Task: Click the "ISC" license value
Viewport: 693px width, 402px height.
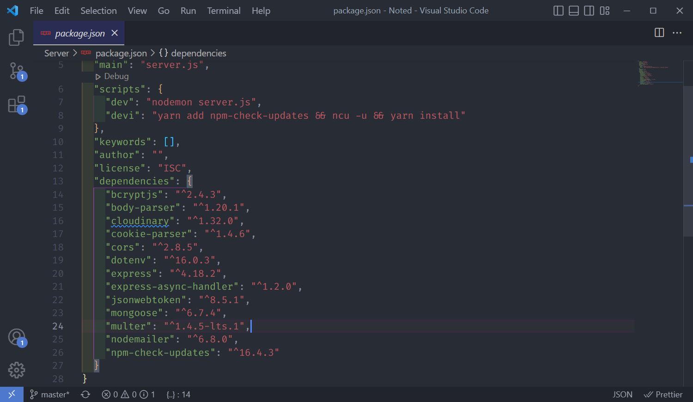Action: tap(172, 168)
